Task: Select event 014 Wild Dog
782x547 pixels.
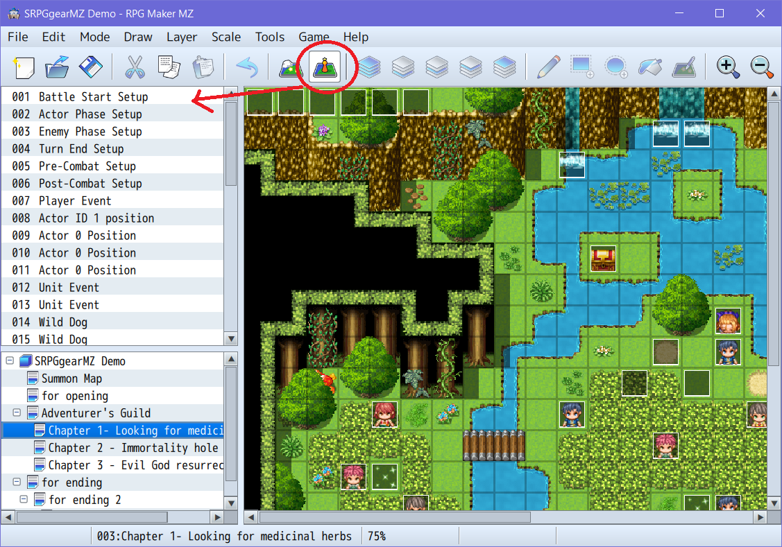Action: coord(112,322)
